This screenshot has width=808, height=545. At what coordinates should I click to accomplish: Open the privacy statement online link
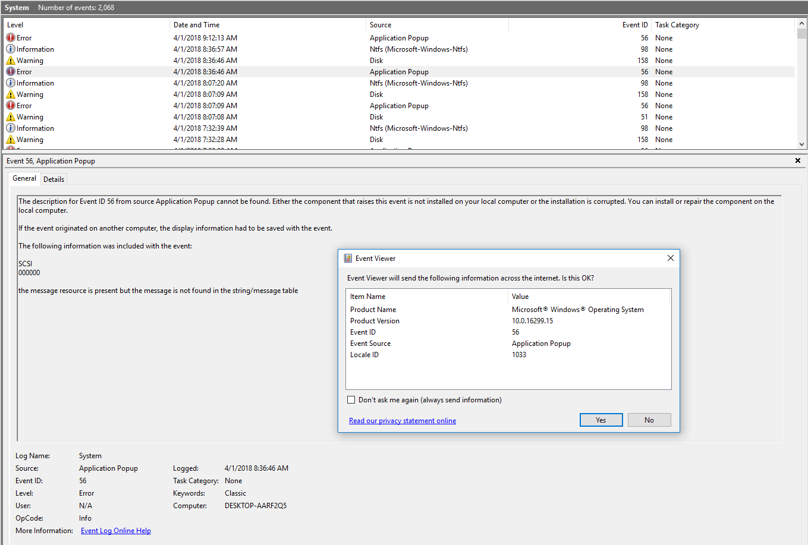403,421
